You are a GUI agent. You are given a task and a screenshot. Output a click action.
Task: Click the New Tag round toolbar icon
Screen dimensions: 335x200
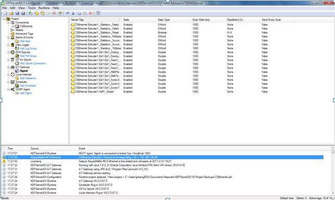point(48,13)
